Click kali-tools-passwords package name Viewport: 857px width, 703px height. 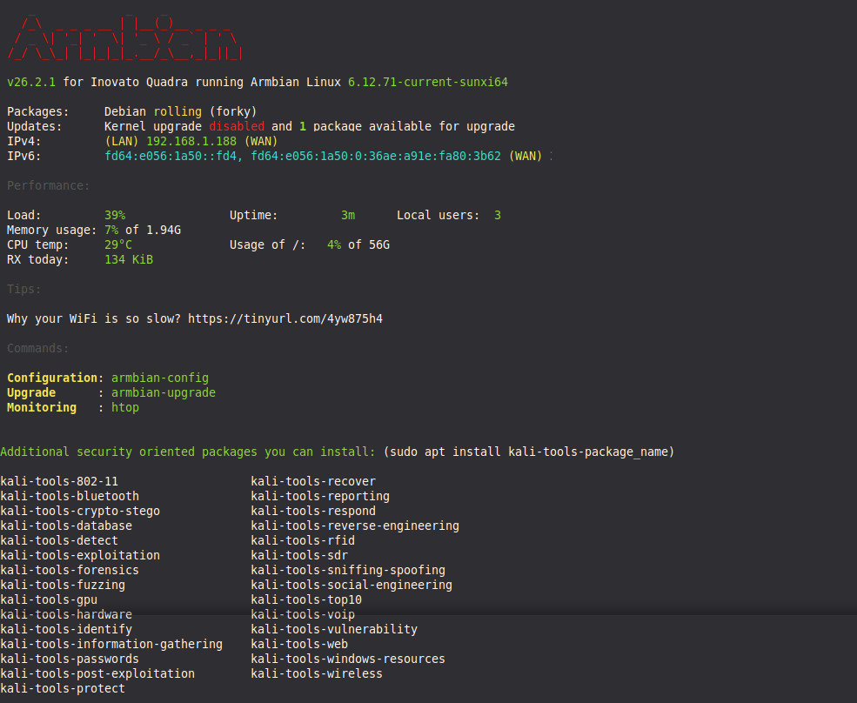pyautogui.click(x=70, y=658)
